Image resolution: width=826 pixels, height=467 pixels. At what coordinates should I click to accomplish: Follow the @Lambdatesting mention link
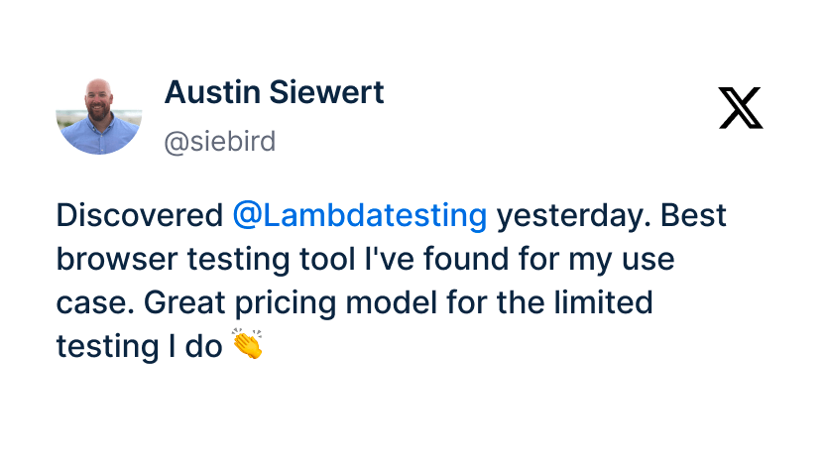359,216
